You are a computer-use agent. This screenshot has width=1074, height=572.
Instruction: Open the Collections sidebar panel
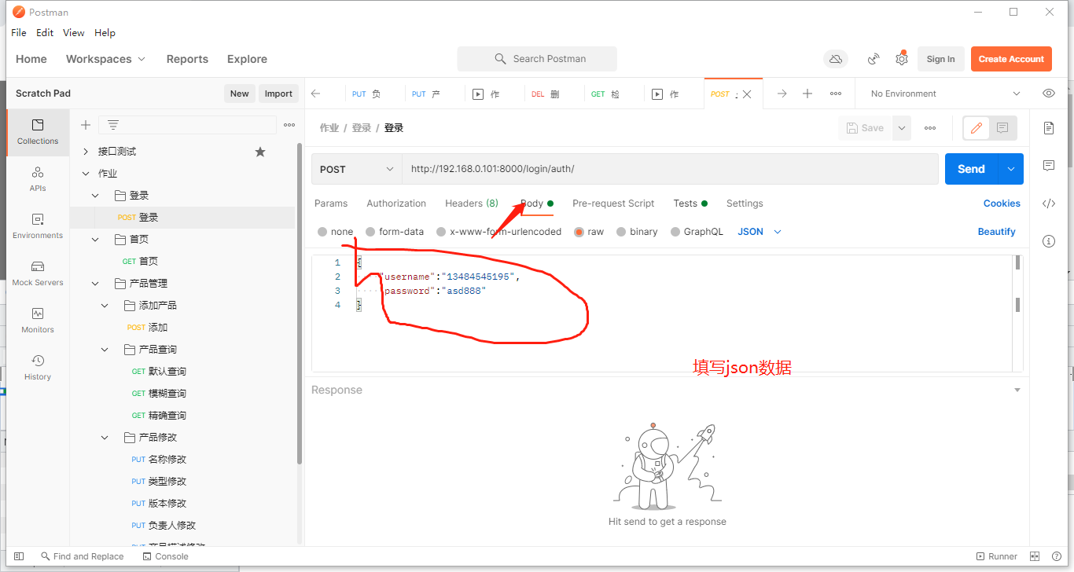pos(38,131)
